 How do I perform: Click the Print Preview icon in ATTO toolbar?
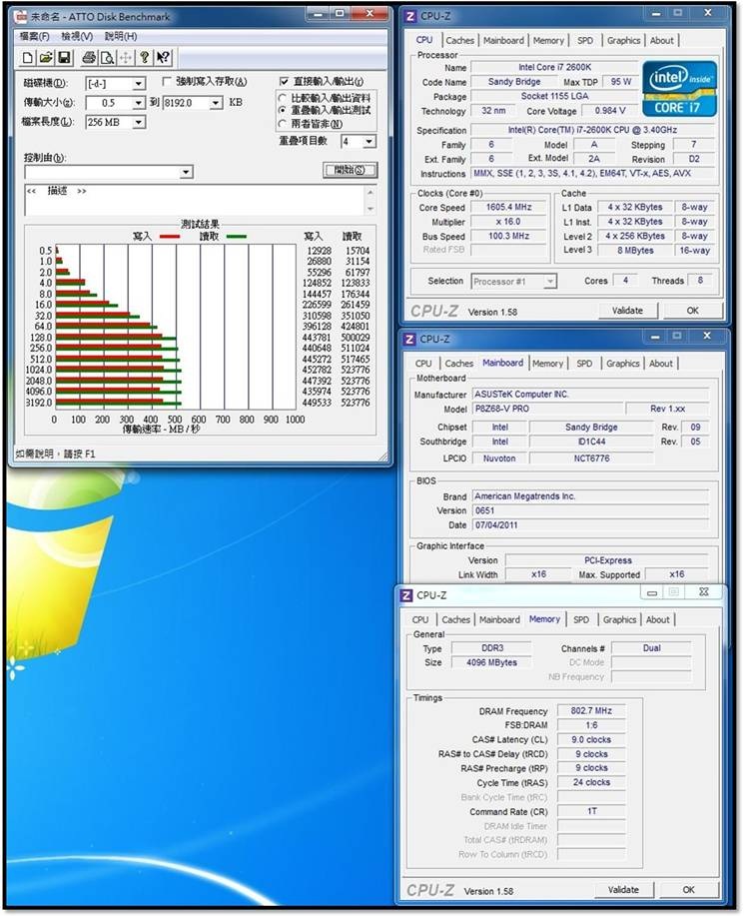(108, 57)
